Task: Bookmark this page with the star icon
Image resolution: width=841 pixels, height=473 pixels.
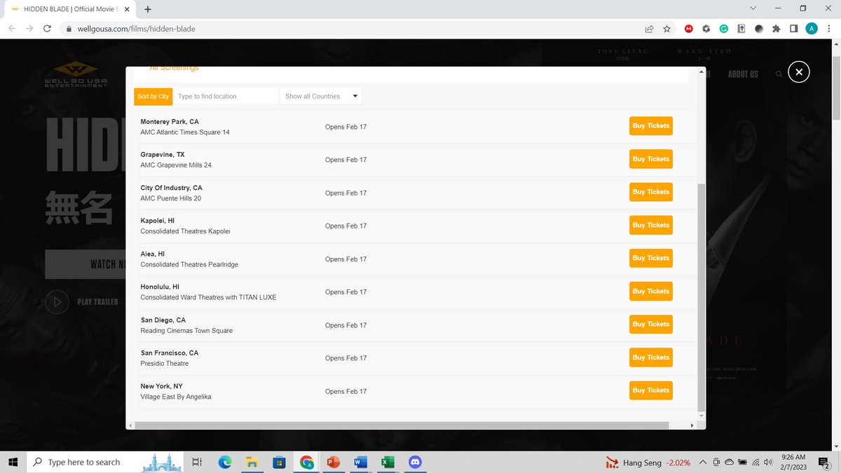Action: point(667,29)
